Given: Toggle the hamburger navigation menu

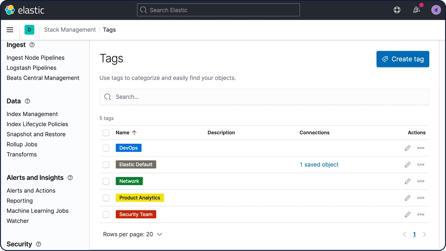Looking at the screenshot, I should (10, 30).
